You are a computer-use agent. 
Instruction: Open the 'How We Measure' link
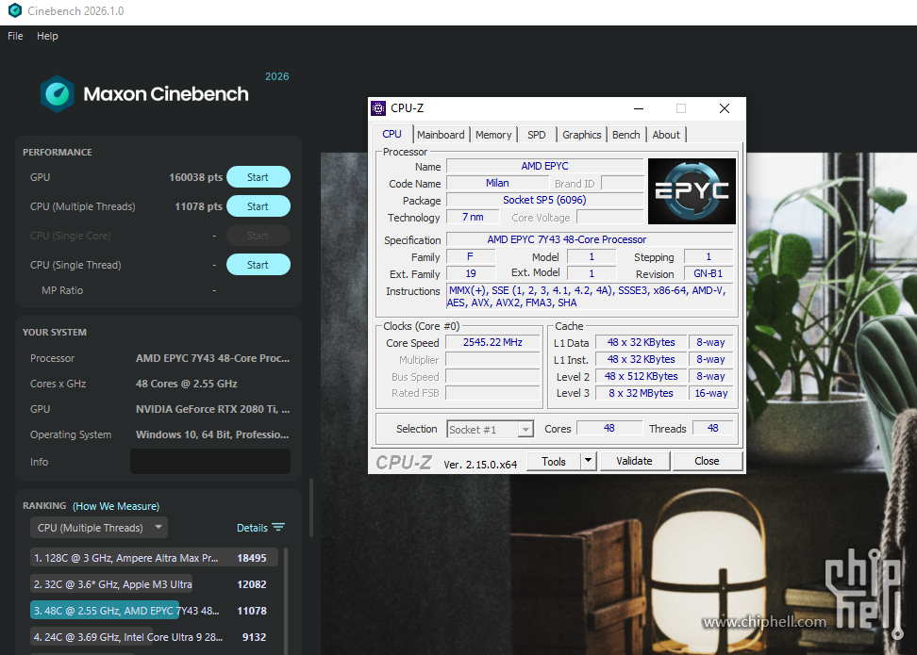pos(117,505)
